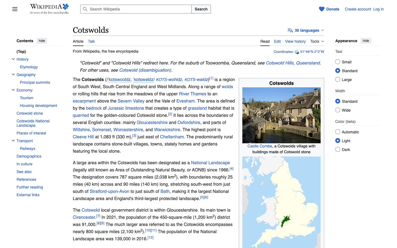Jump to External links in contents
The width and height of the screenshot is (397, 248).
[x=28, y=195]
